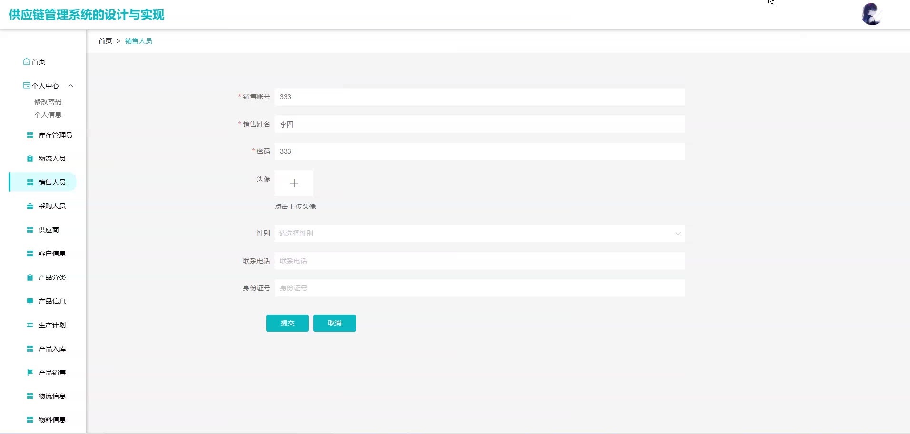Viewport: 910px width, 434px height.
Task: Click the 首页 breadcrumb link
Action: [105, 41]
